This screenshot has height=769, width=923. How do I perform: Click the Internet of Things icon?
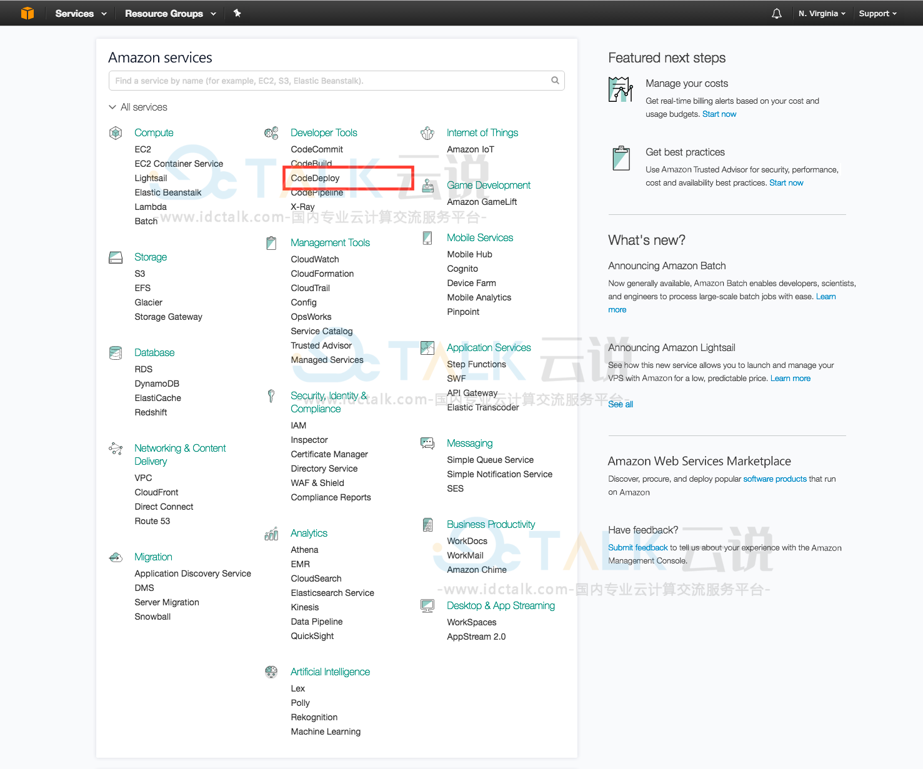[427, 133]
